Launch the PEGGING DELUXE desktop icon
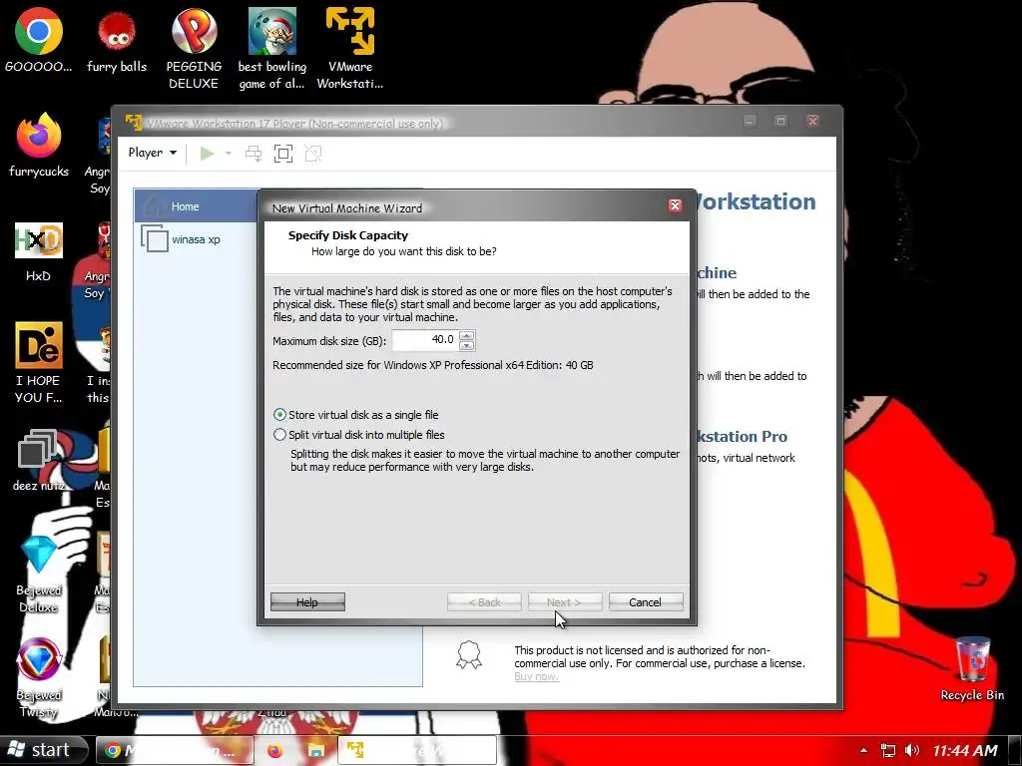 pyautogui.click(x=194, y=49)
